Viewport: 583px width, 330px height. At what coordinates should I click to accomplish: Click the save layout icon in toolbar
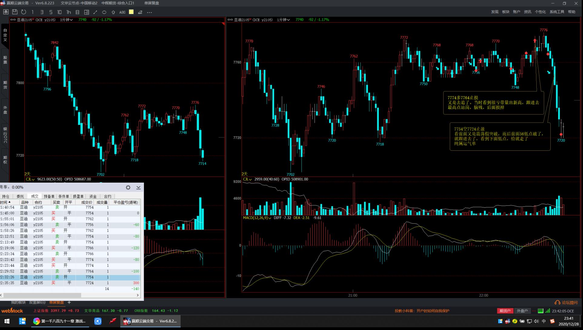point(15,12)
